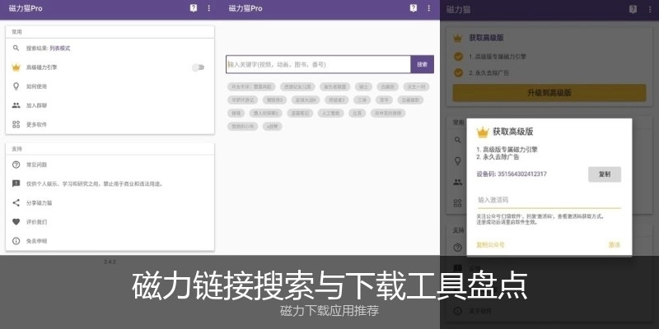Click dimmed 升级到高级版 yellow button
The height and width of the screenshot is (329, 659).
[549, 93]
